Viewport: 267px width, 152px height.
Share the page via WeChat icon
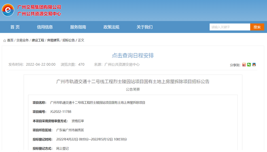[x=249, y=65]
